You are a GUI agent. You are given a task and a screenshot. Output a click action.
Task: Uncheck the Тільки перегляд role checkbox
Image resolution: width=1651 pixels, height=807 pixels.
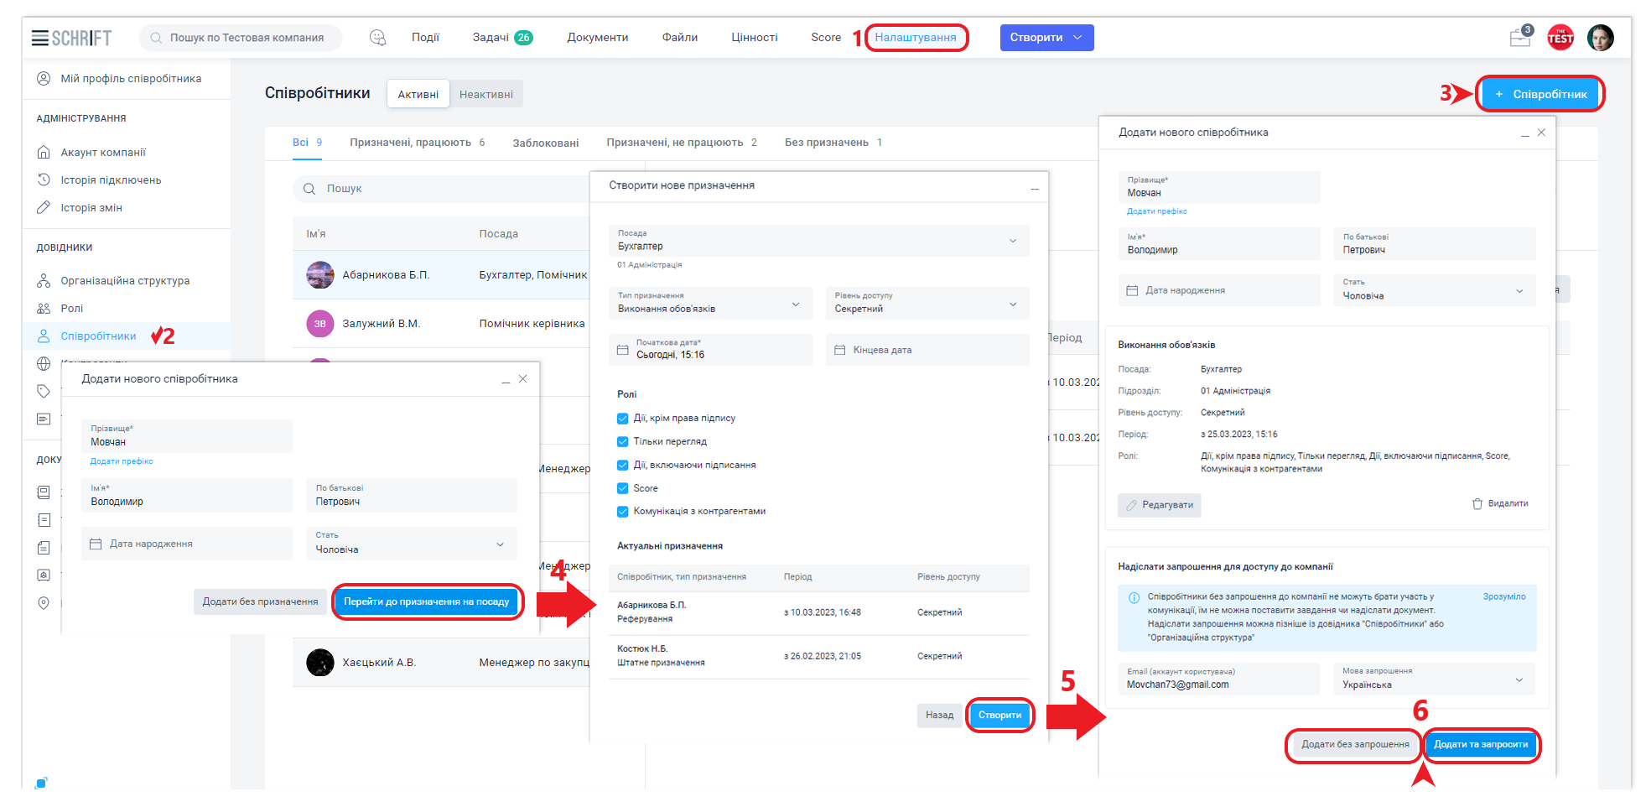pyautogui.click(x=623, y=442)
